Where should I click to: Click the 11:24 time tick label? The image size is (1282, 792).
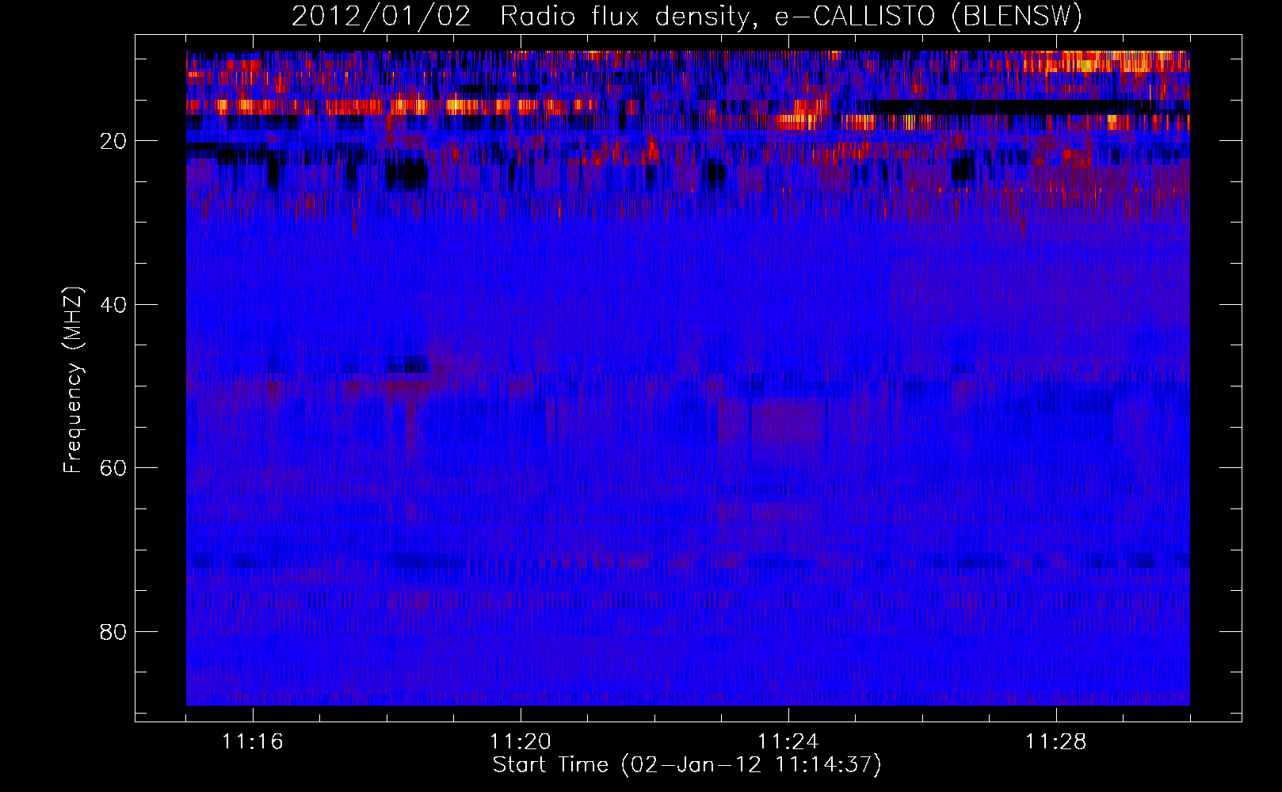pyautogui.click(x=788, y=742)
